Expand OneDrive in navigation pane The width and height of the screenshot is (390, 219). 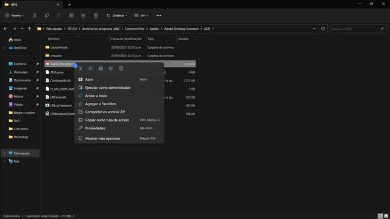(x=4, y=47)
